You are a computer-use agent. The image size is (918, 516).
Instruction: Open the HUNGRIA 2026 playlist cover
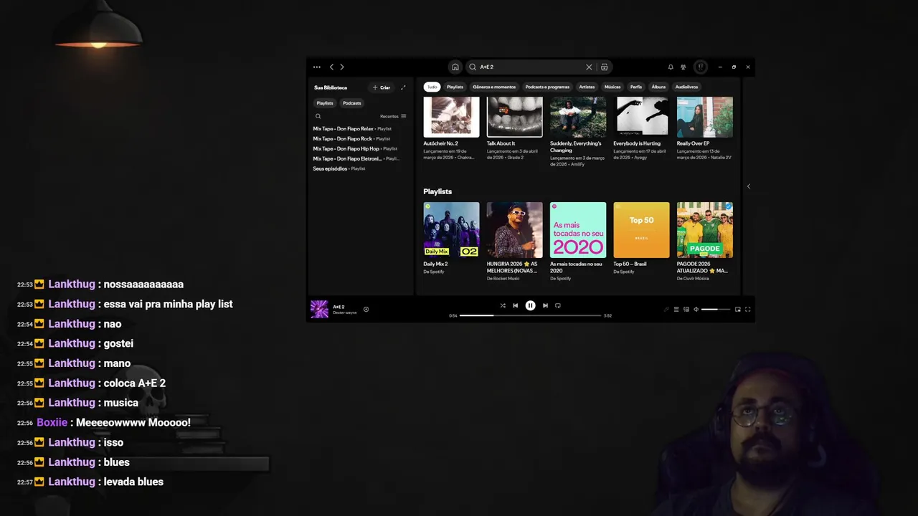(515, 230)
